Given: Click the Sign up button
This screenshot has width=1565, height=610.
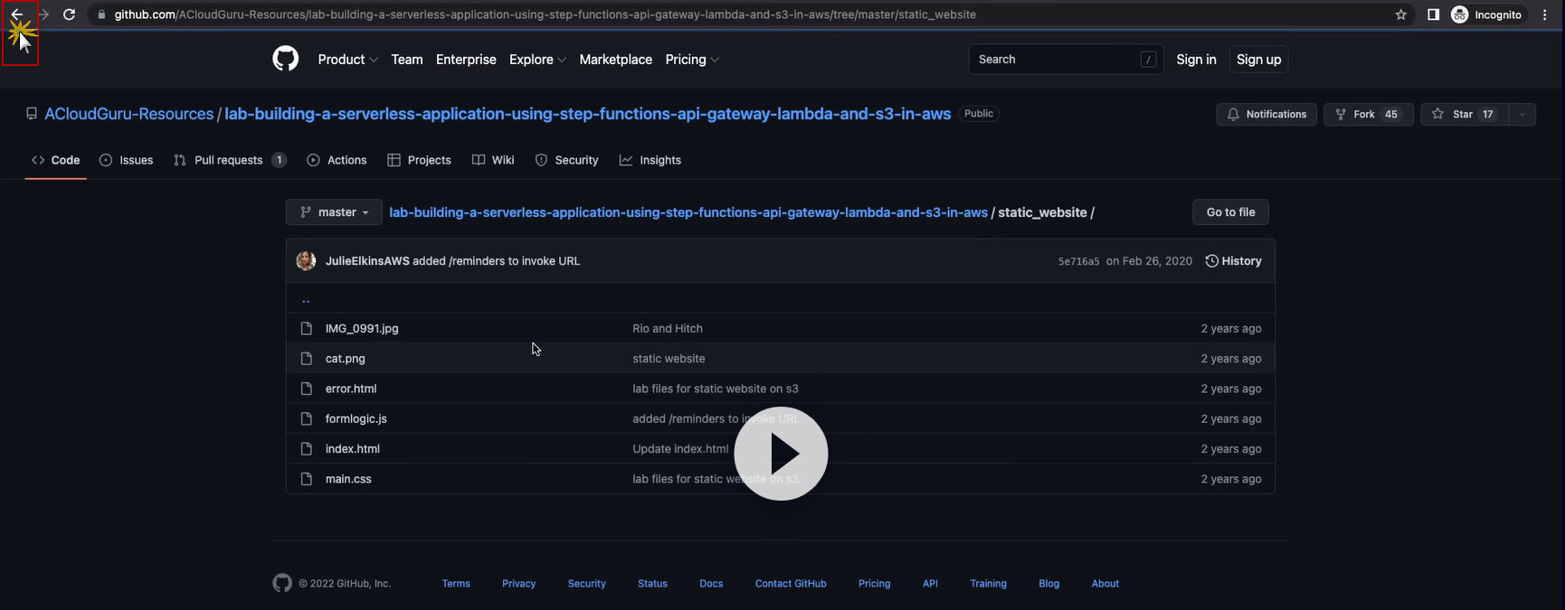Looking at the screenshot, I should 1258,60.
